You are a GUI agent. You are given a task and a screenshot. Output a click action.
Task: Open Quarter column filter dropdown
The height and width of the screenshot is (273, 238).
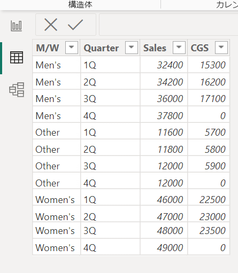[x=132, y=48]
